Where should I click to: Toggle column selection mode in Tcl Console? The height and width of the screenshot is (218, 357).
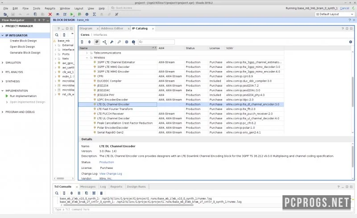tap(94, 193)
